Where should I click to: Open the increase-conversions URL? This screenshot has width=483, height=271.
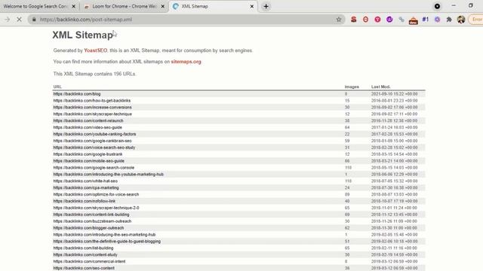pyautogui.click(x=92, y=107)
